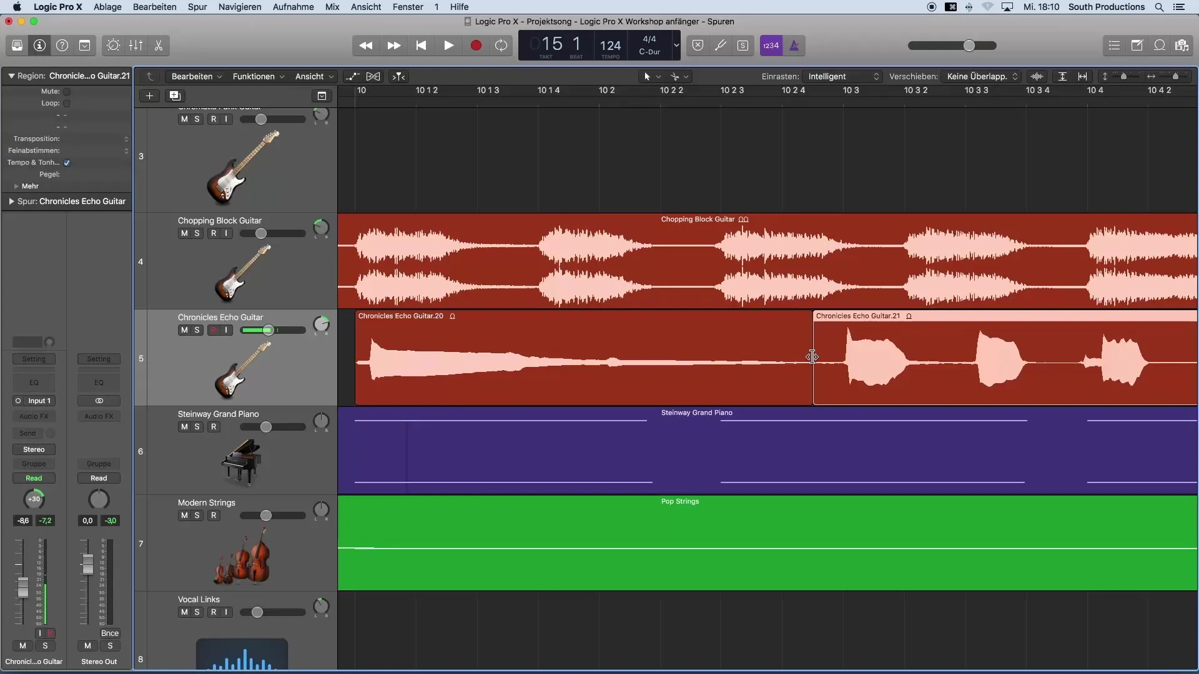Open the Editors scissors button
This screenshot has width=1199, height=674.
[158, 46]
